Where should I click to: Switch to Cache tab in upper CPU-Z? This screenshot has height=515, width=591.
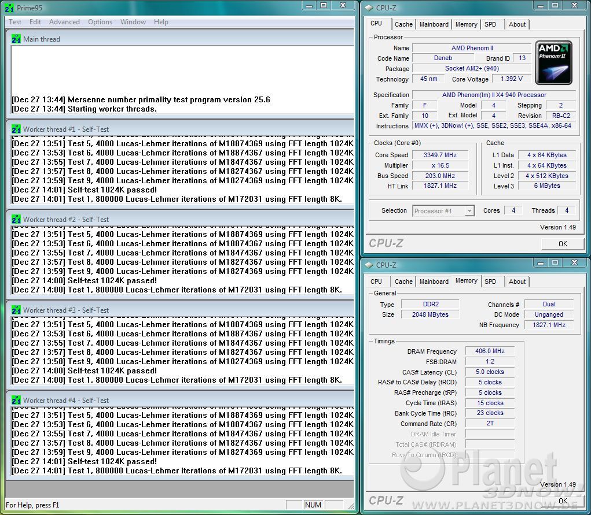[x=403, y=24]
